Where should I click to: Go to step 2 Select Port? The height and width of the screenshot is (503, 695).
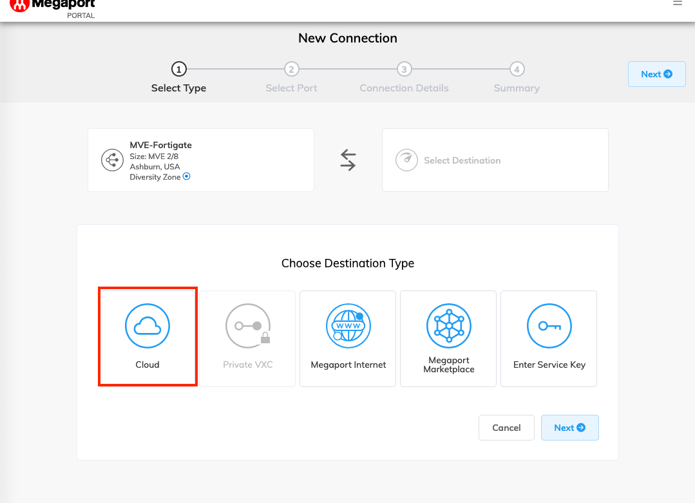291,69
